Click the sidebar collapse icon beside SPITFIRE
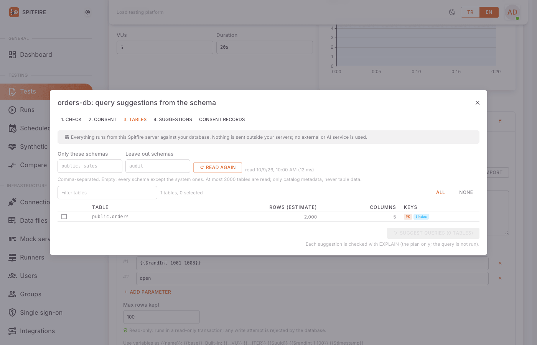Image resolution: width=537 pixels, height=345 pixels. point(87,12)
